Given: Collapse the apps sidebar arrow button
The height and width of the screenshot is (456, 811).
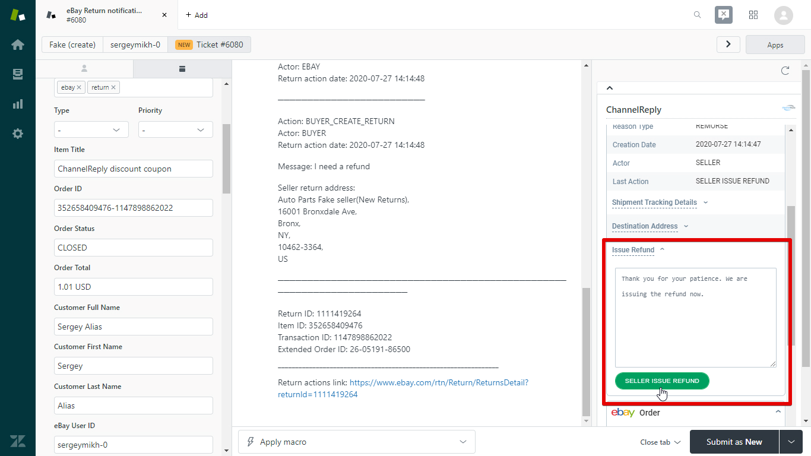Looking at the screenshot, I should (728, 45).
